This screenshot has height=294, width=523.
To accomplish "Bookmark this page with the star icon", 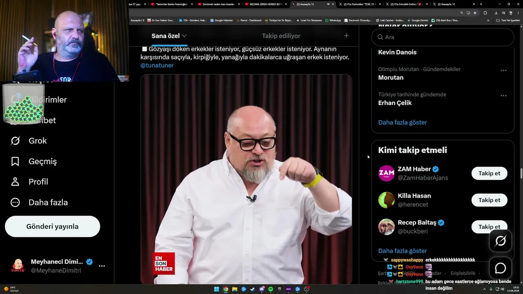I will [x=475, y=13].
